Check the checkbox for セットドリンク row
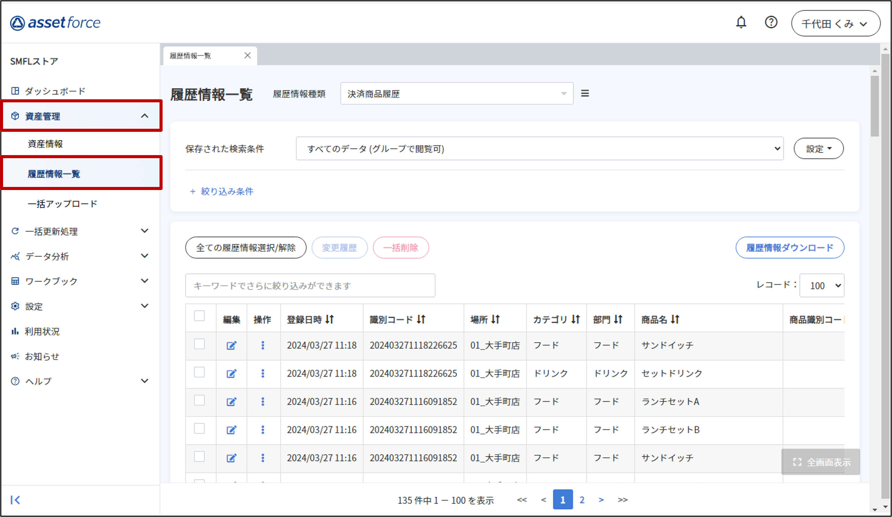Image resolution: width=892 pixels, height=517 pixels. click(x=199, y=372)
